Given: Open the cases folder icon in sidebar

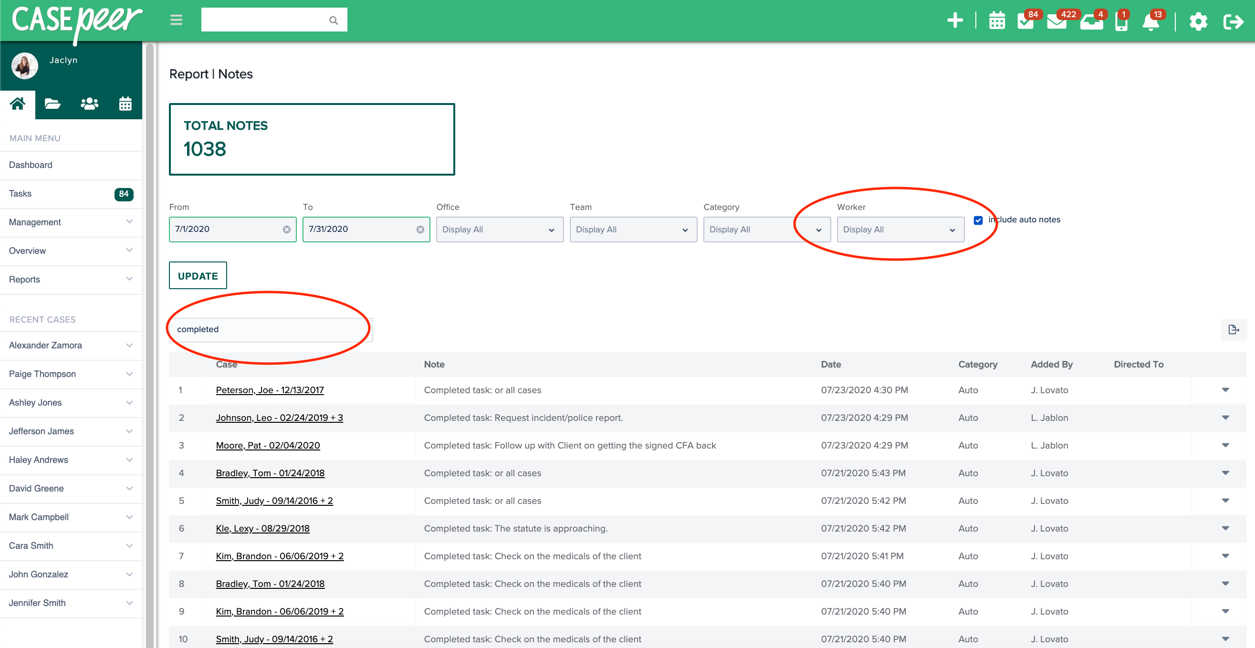Looking at the screenshot, I should (52, 104).
